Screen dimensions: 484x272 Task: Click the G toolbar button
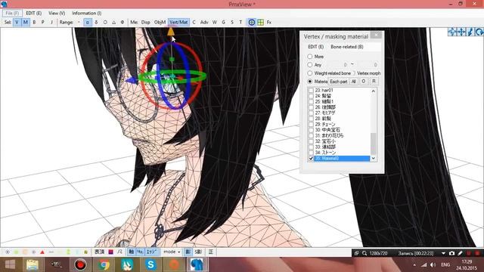click(224, 22)
